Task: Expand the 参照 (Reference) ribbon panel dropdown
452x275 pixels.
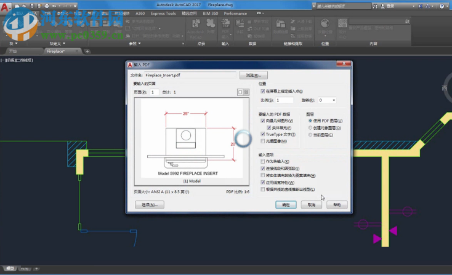Action: click(x=139, y=44)
